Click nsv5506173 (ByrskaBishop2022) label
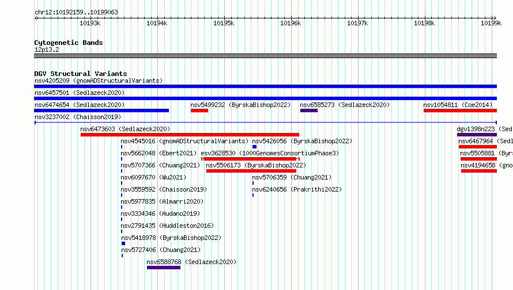Viewport: 513px width, 290px height. [x=256, y=165]
